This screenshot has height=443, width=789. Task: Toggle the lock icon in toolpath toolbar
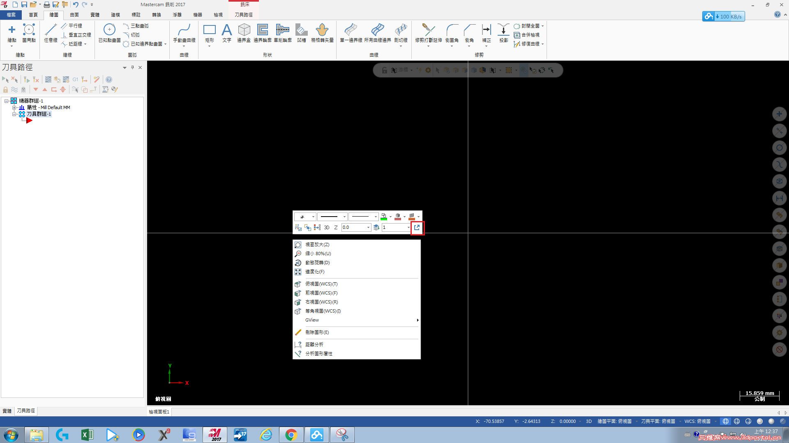point(5,89)
